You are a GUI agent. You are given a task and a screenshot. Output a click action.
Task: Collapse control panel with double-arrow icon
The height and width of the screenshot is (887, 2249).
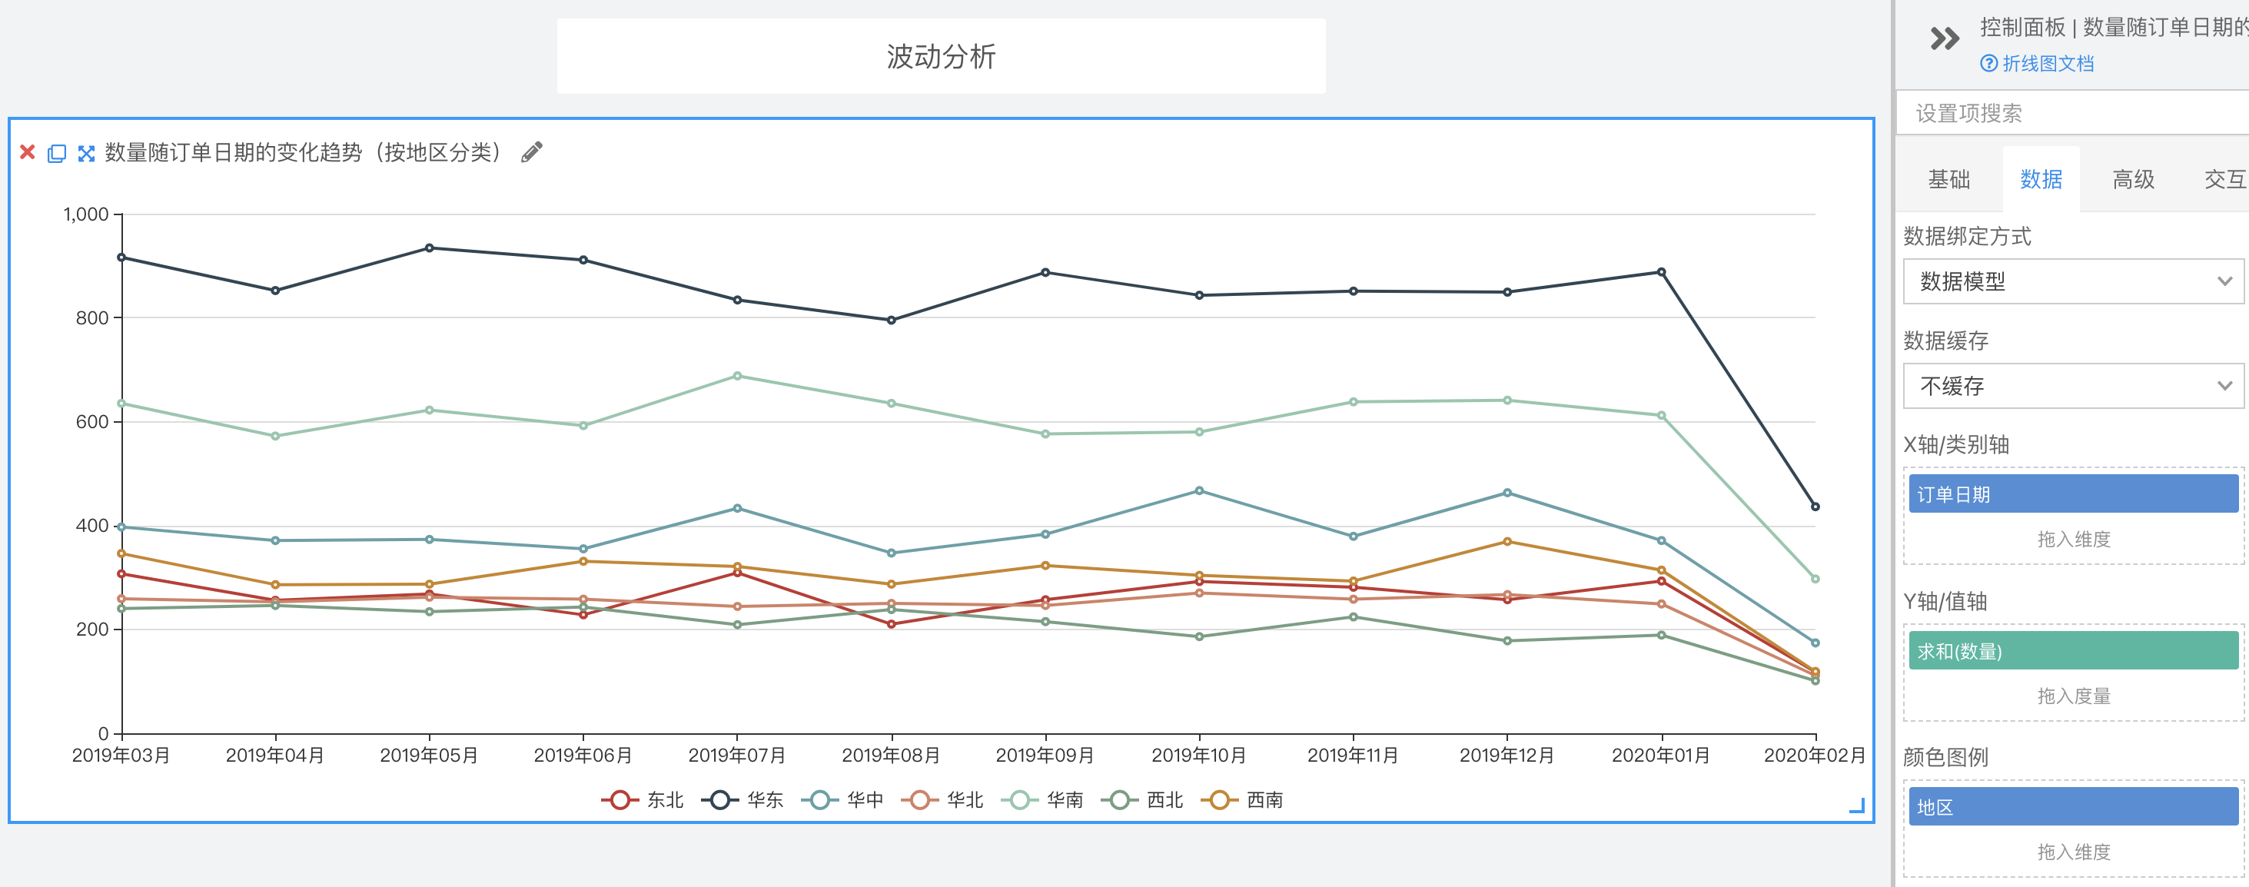tap(1945, 38)
